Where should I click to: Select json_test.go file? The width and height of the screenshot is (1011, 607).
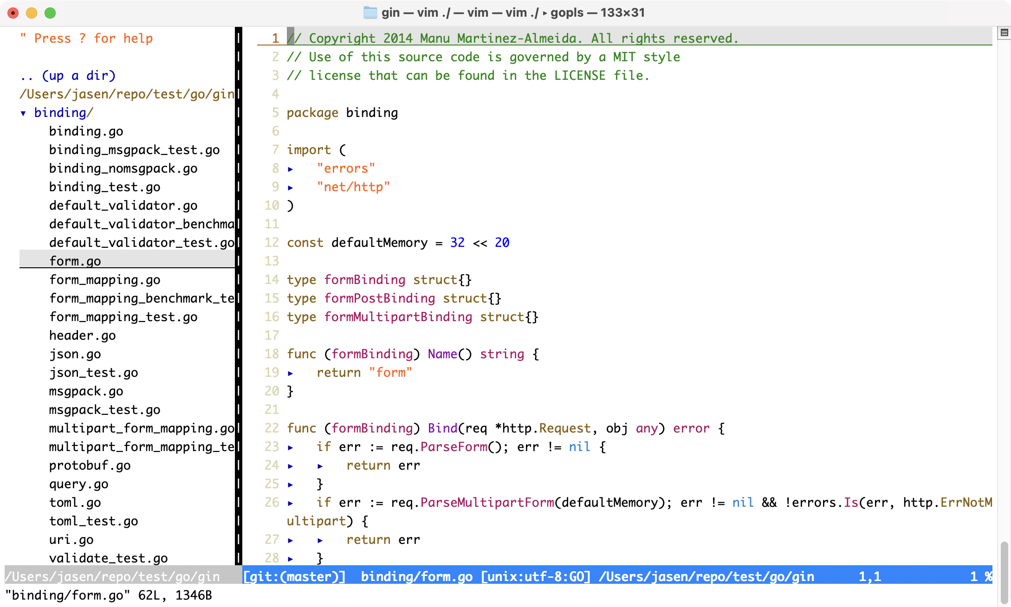[x=94, y=373]
